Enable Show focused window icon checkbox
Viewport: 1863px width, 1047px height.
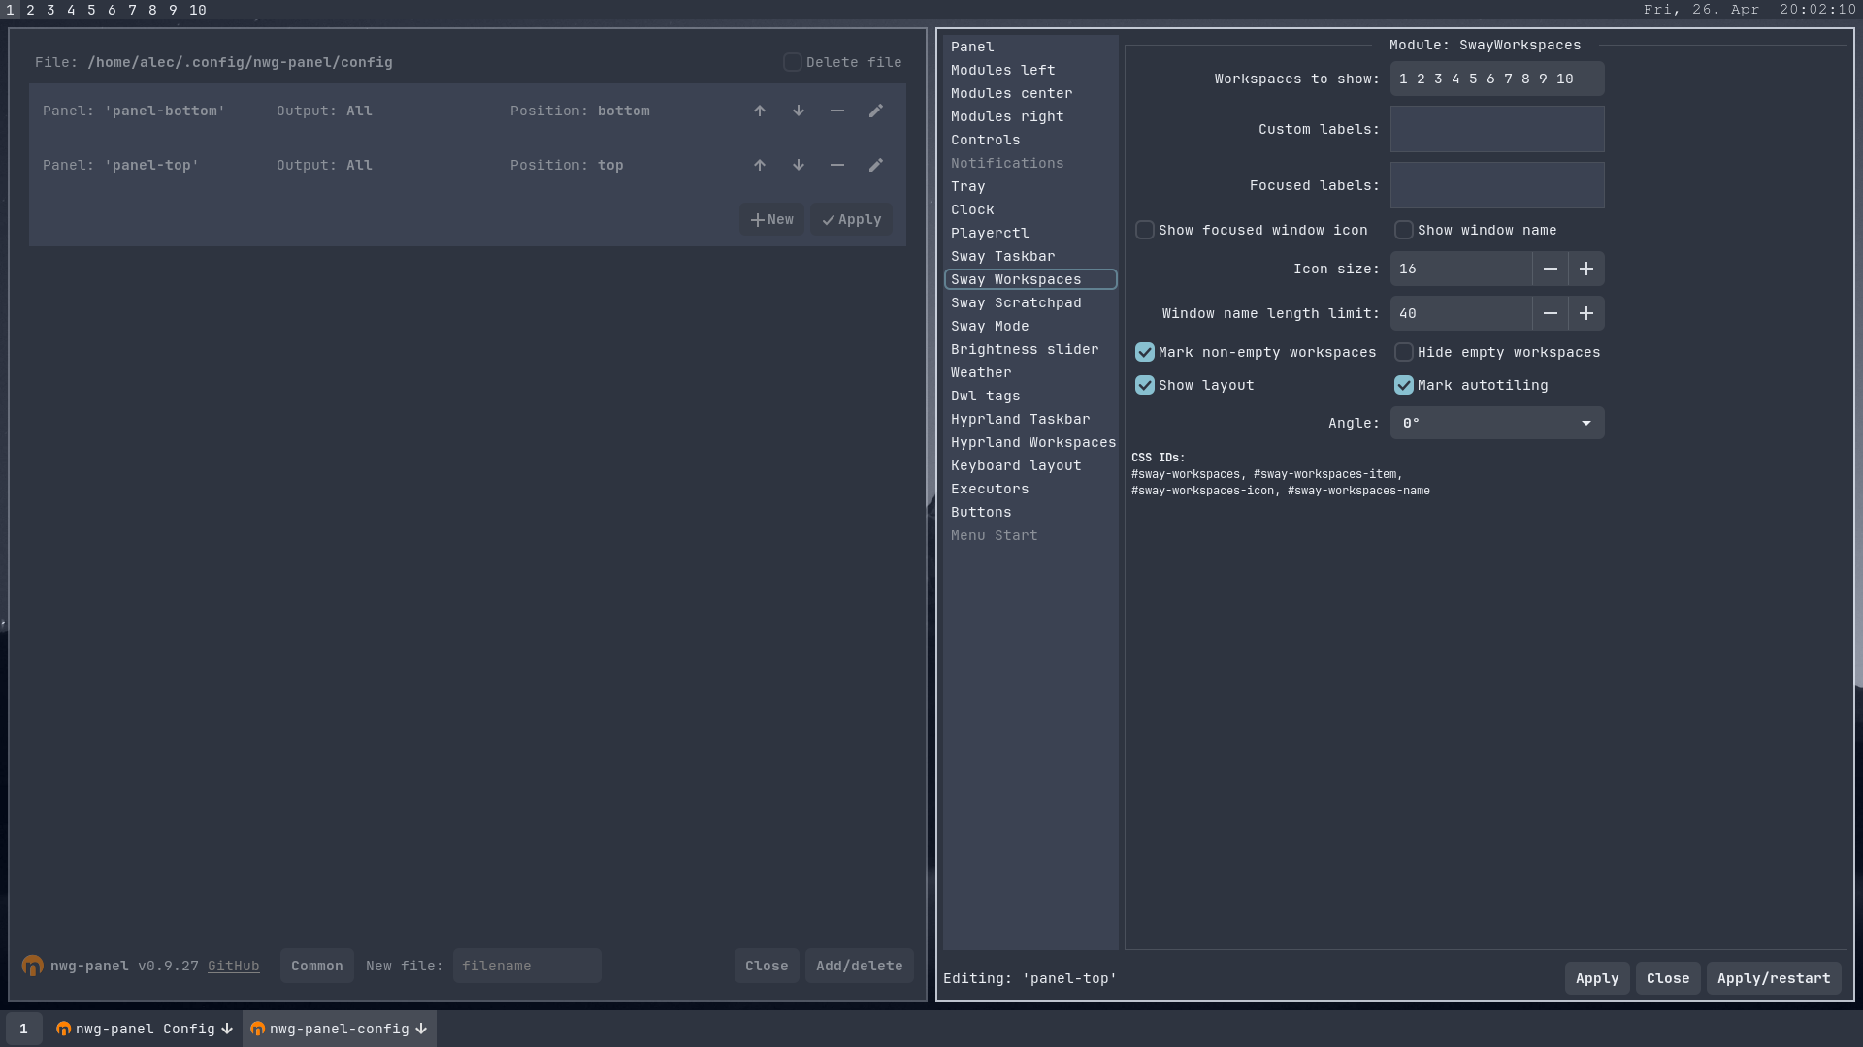click(x=1145, y=230)
